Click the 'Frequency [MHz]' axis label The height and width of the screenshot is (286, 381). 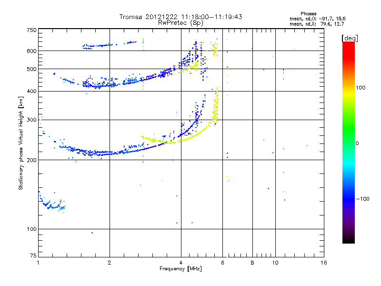pyautogui.click(x=180, y=269)
